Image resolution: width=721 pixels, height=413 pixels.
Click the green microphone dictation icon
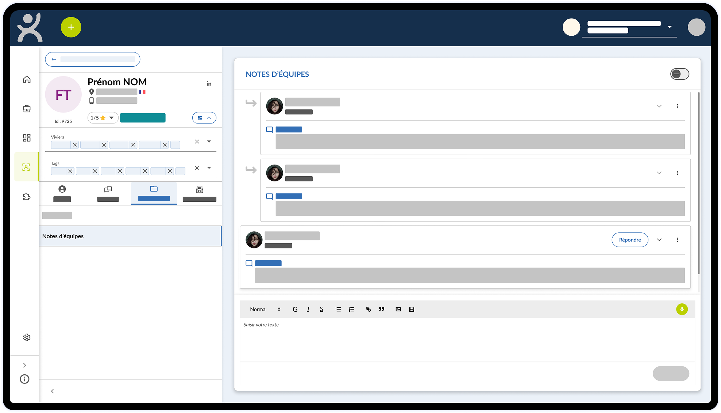coord(682,309)
